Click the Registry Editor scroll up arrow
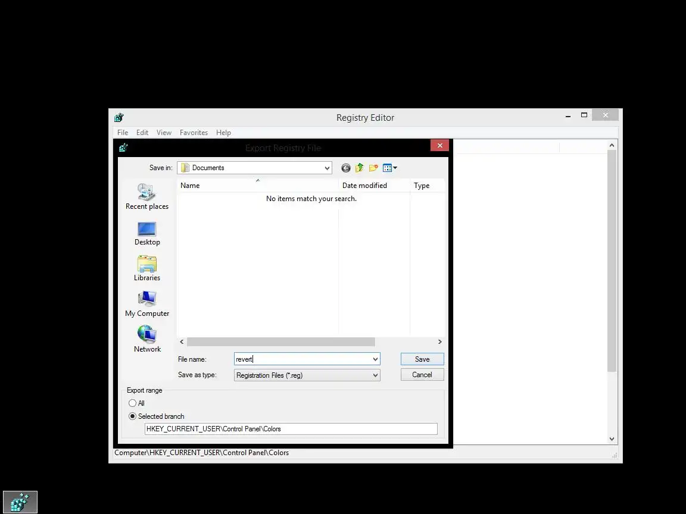 pyautogui.click(x=612, y=145)
